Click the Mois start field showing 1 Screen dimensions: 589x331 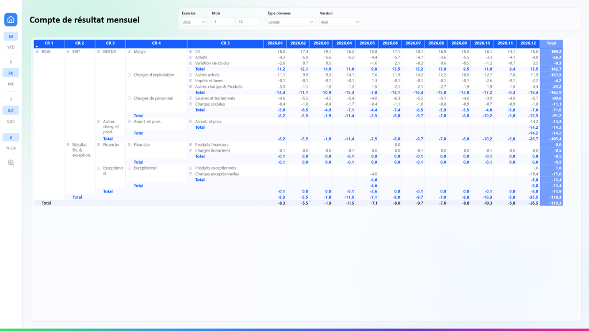[223, 22]
